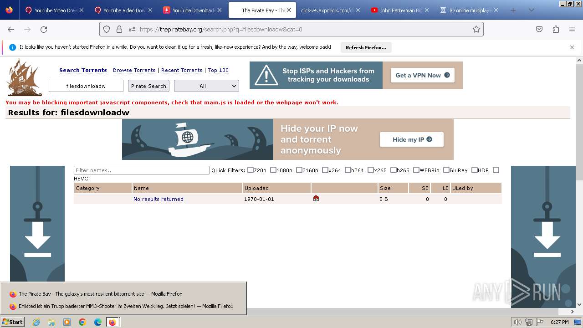The width and height of the screenshot is (583, 328).
Task: Click the URL address bar
Action: [x=291, y=29]
